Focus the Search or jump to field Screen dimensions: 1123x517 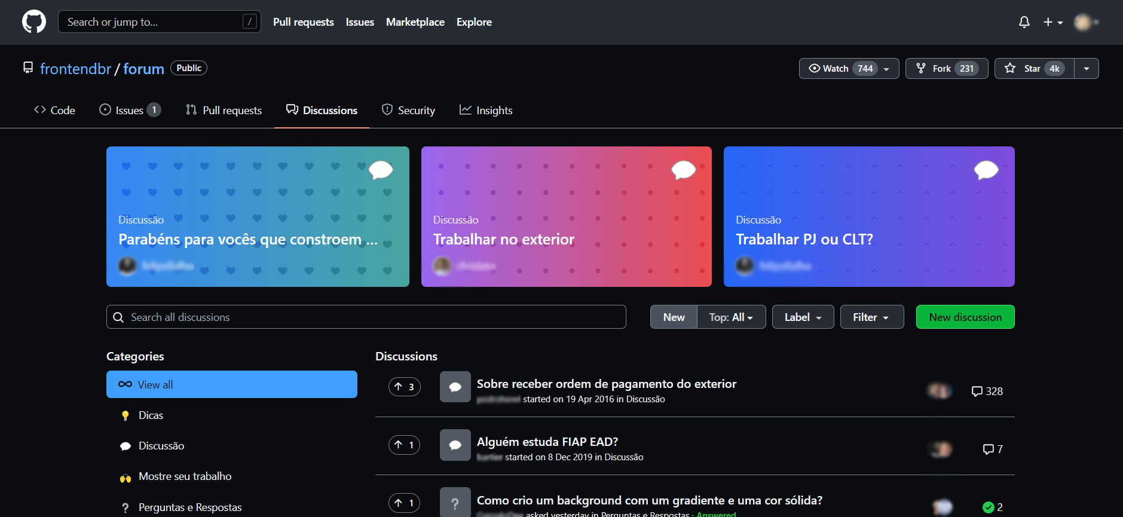tap(160, 22)
